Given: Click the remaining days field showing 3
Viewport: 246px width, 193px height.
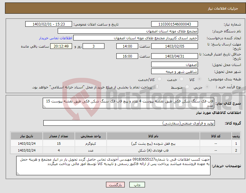Looking at the screenshot, I should tap(94, 46).
